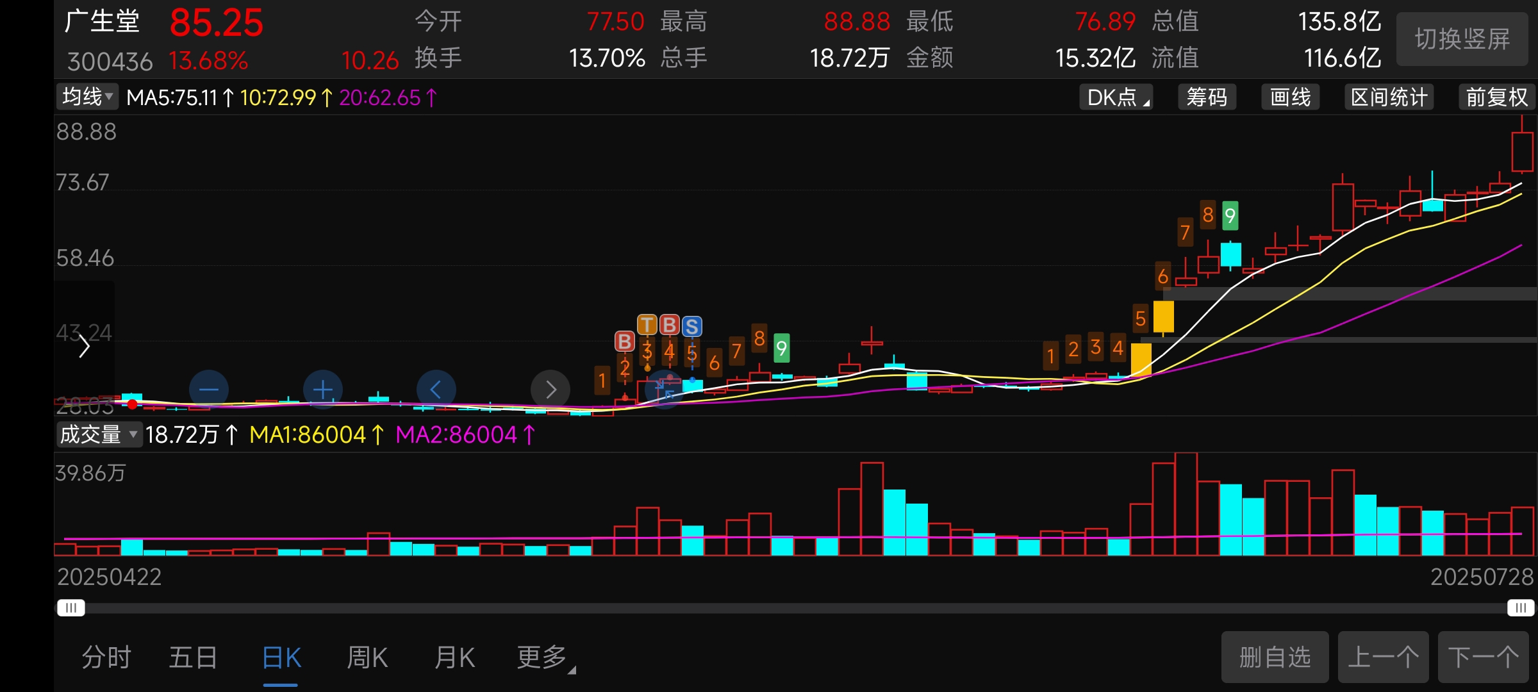Open 区间统计 range statistics

pyautogui.click(x=1389, y=97)
